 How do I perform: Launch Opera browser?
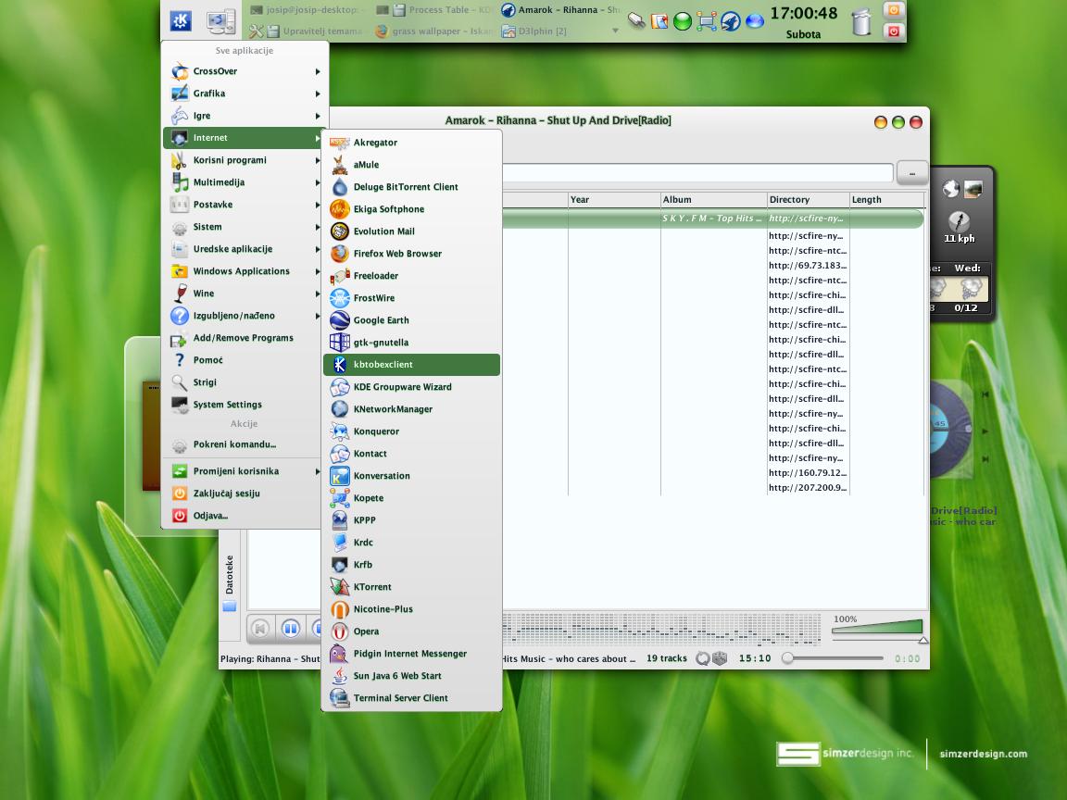[x=411, y=631]
